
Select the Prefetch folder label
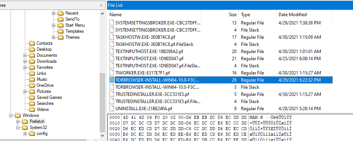click(37, 121)
